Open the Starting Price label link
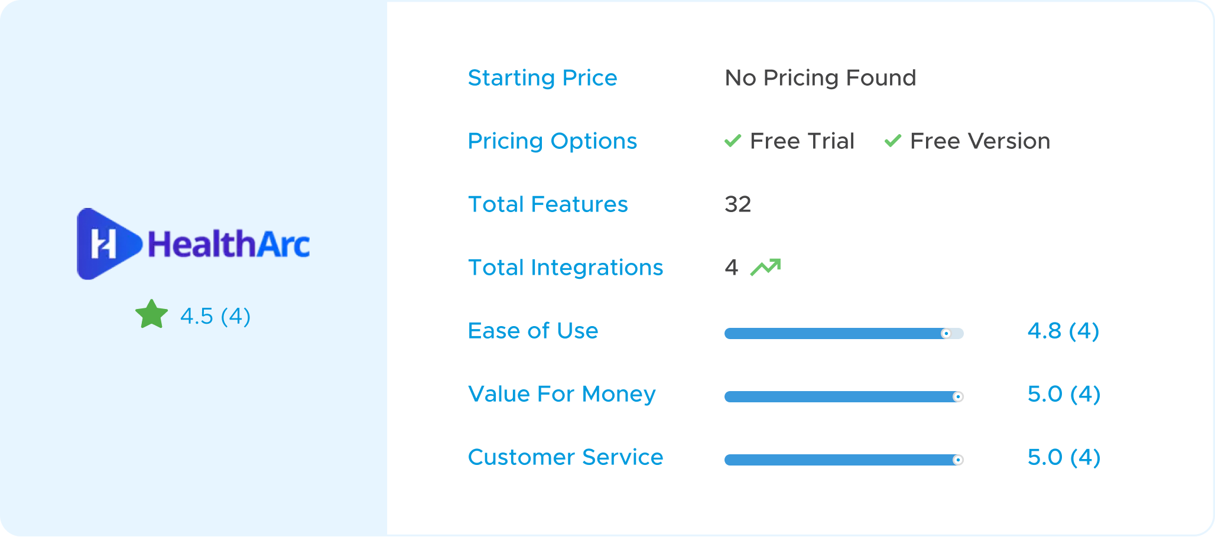Screen dimensions: 1215x537 click(x=542, y=78)
